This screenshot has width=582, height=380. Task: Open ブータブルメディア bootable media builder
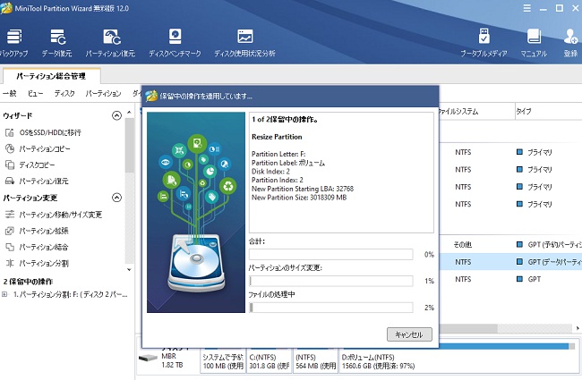click(x=484, y=43)
